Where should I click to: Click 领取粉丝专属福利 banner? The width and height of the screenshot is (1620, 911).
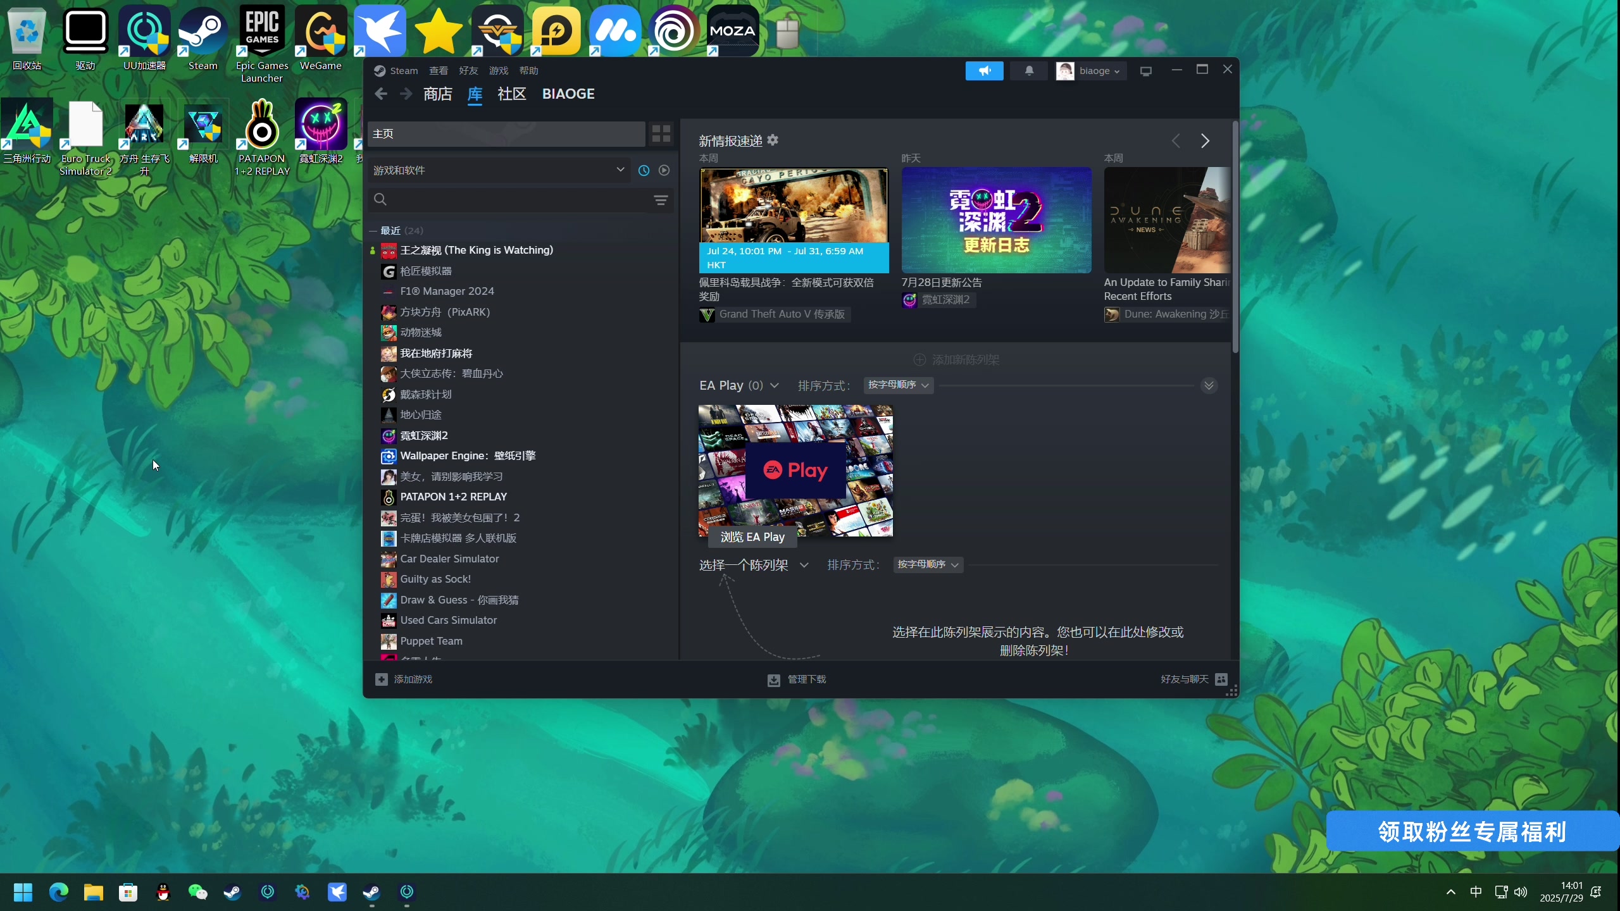click(x=1472, y=831)
